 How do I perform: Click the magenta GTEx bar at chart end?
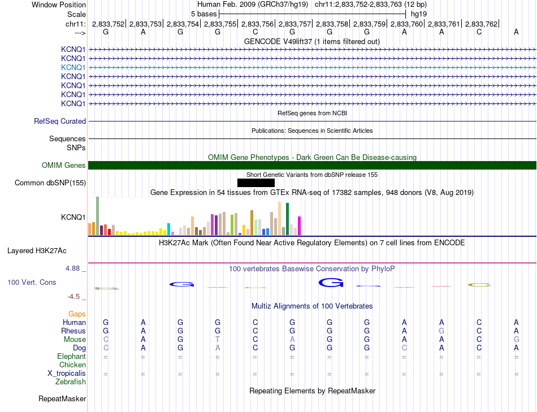[x=299, y=226]
